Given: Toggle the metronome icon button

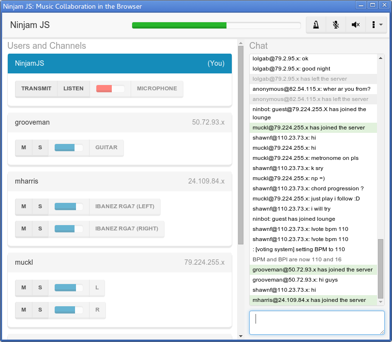Looking at the screenshot, I should tap(316, 25).
